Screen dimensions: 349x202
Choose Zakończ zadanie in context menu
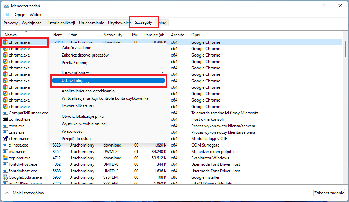76,48
